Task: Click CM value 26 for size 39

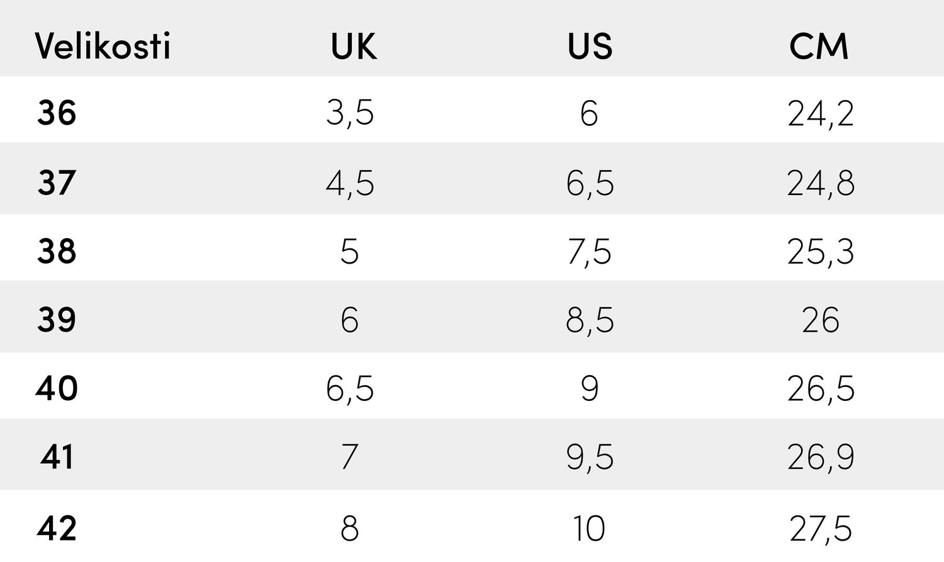Action: click(821, 320)
